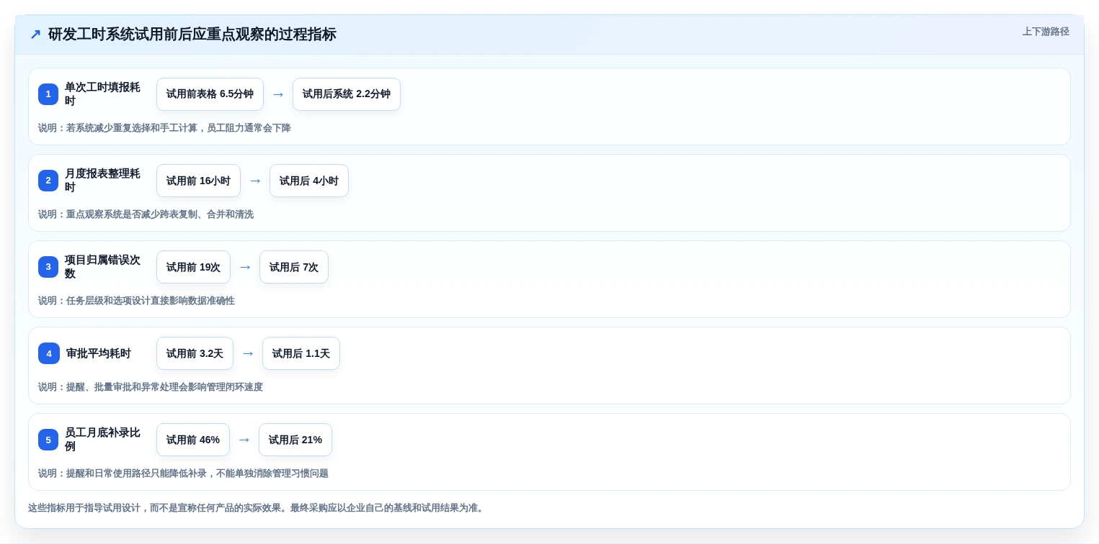Select the 员工月底补录比例 indicator title
The width and height of the screenshot is (1099, 544).
102,440
